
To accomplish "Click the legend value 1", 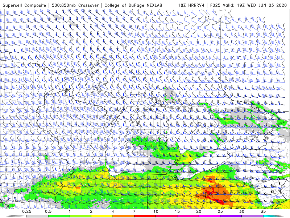I will pos(70,211).
